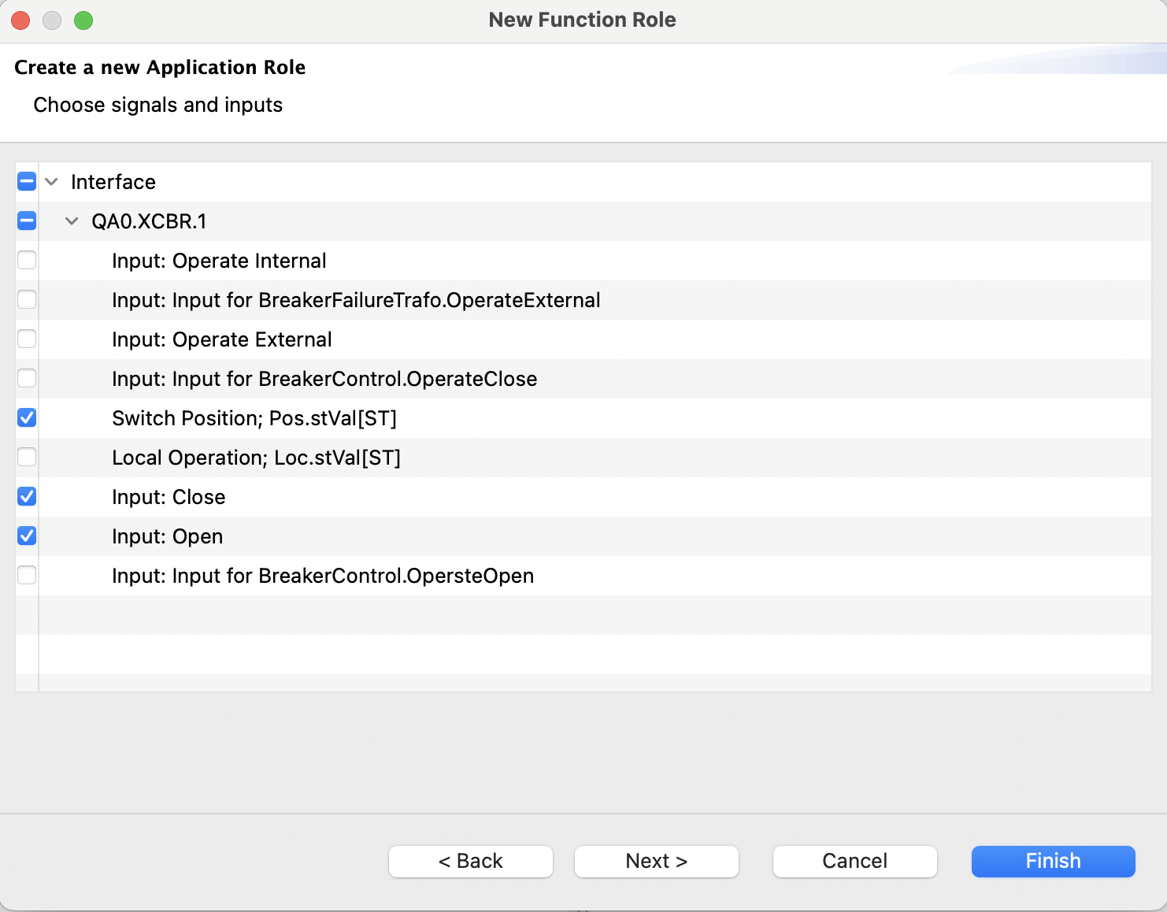Screen dimensions: 1167x912
Task: Uncheck the Input: Open signal
Action: (x=26, y=536)
